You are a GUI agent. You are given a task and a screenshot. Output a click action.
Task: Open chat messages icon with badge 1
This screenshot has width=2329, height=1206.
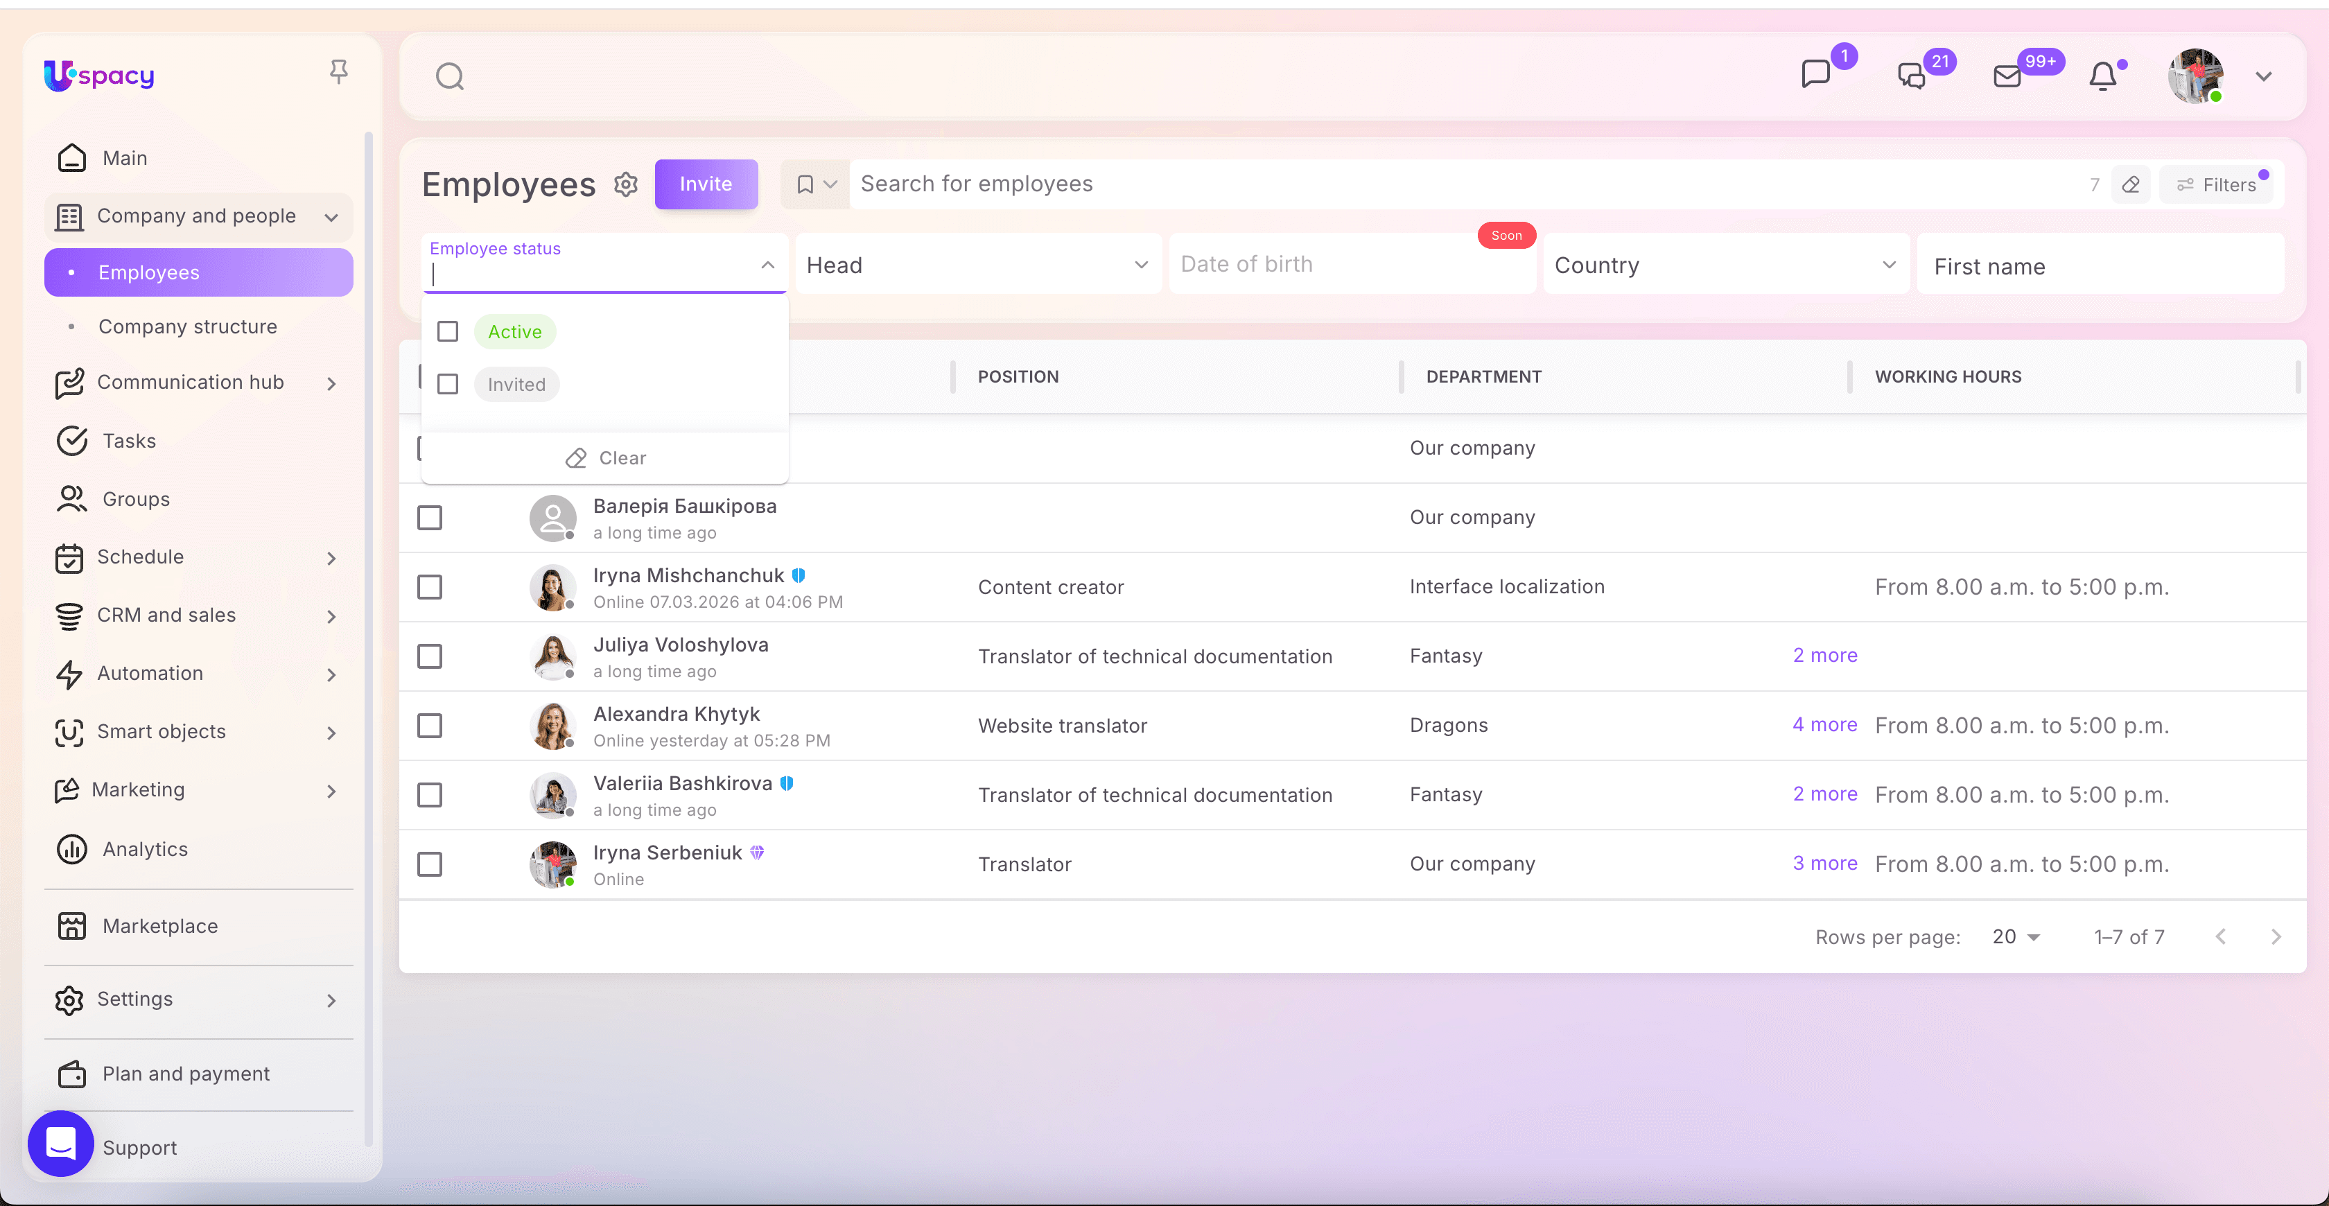(1815, 74)
